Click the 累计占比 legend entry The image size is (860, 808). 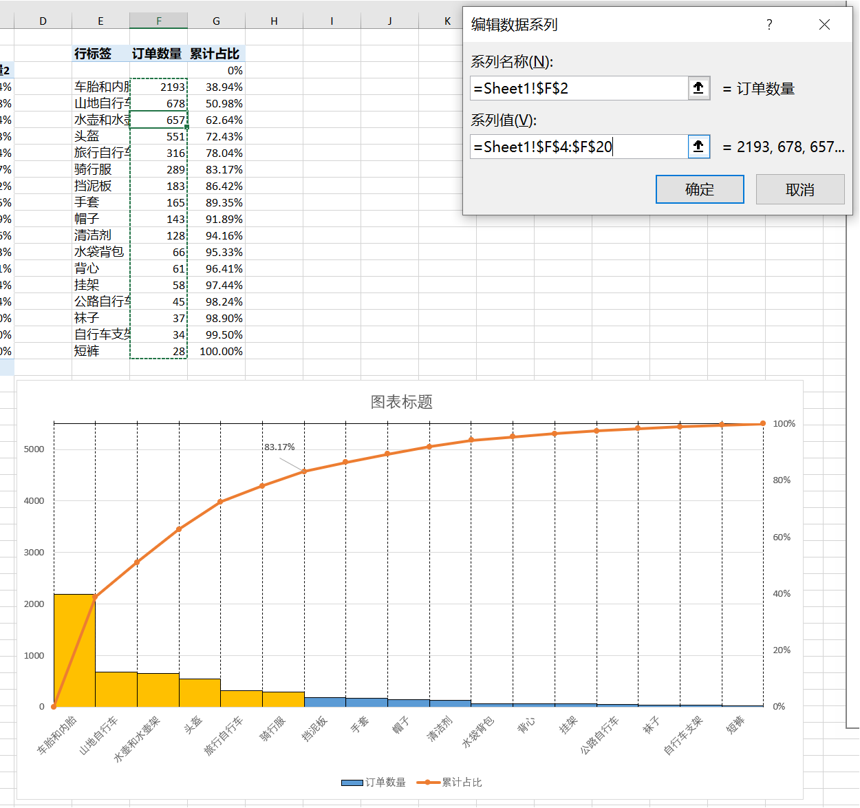tap(449, 783)
